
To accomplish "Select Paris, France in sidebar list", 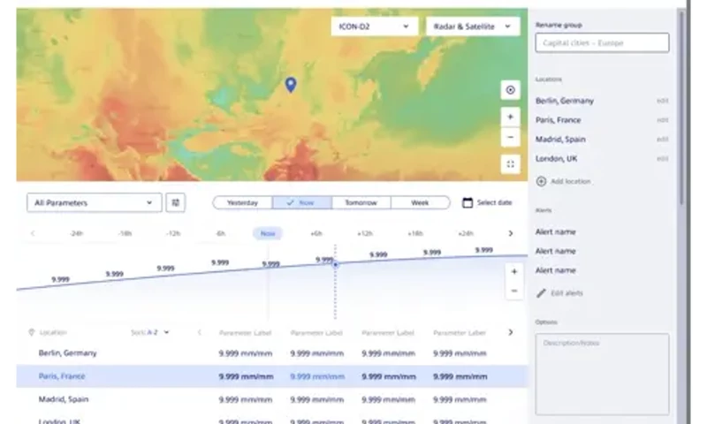I will pos(559,120).
